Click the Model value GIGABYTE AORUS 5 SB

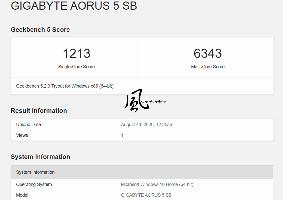146,195
